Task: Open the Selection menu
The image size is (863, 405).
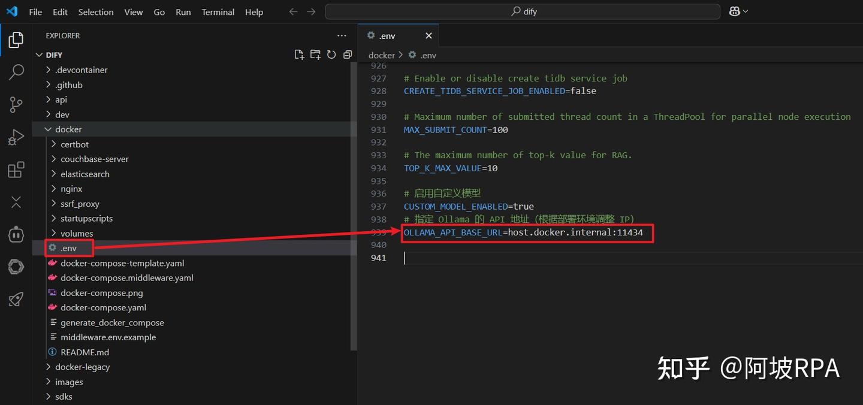Action: [x=95, y=12]
